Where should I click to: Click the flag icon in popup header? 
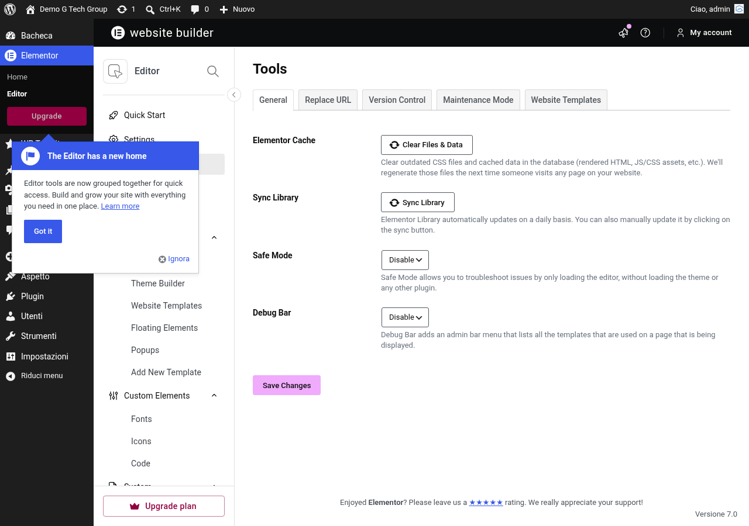pyautogui.click(x=30, y=156)
